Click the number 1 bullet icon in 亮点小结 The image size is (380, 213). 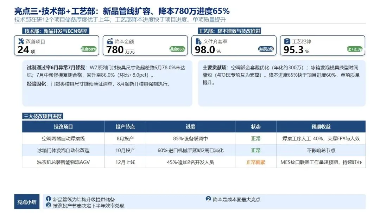49,199
